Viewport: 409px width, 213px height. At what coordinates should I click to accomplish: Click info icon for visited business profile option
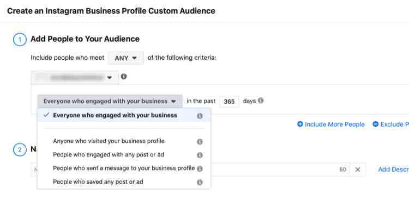point(200,142)
